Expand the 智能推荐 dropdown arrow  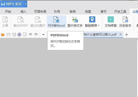click(99, 25)
